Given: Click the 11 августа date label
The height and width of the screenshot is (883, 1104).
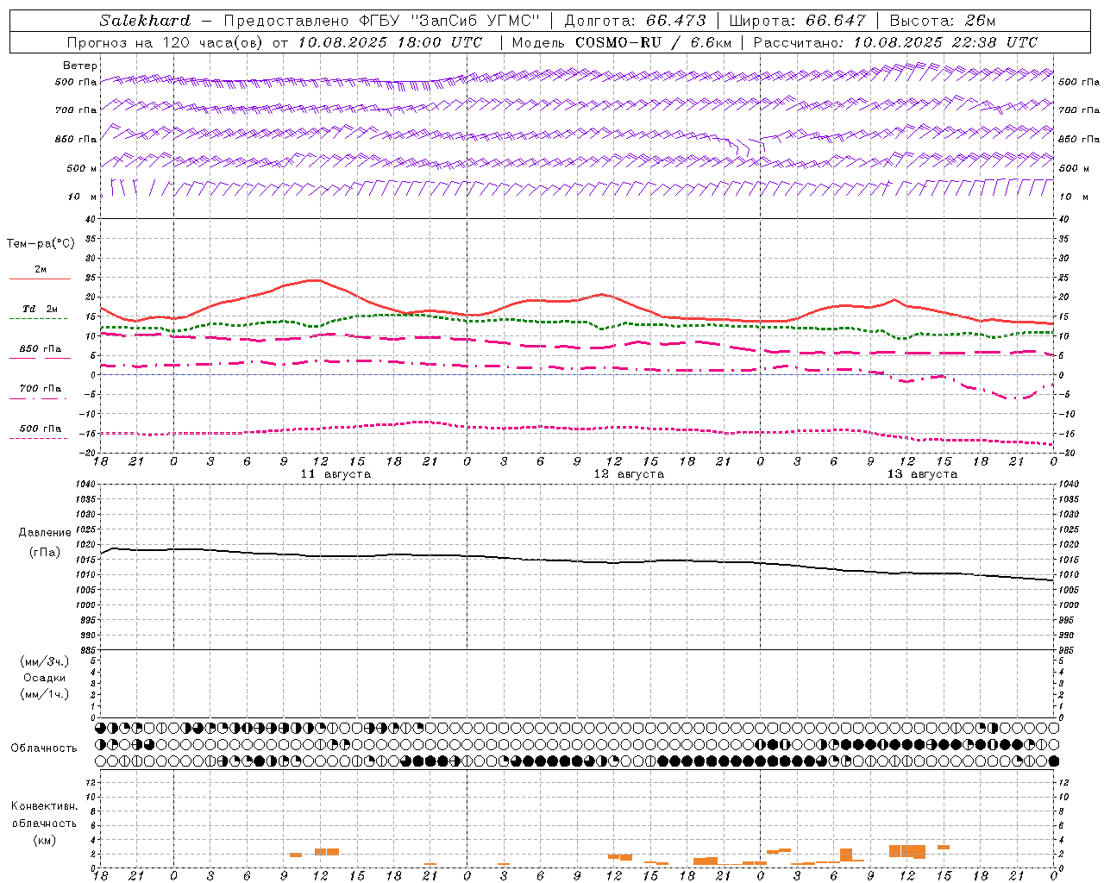Looking at the screenshot, I should pyautogui.click(x=336, y=474).
